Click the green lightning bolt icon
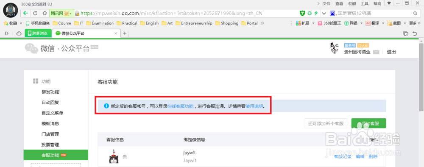Viewport: 424px width, 167px height. (316, 13)
